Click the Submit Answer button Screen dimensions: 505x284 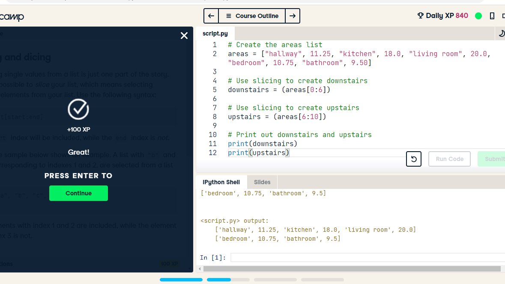[x=492, y=159]
